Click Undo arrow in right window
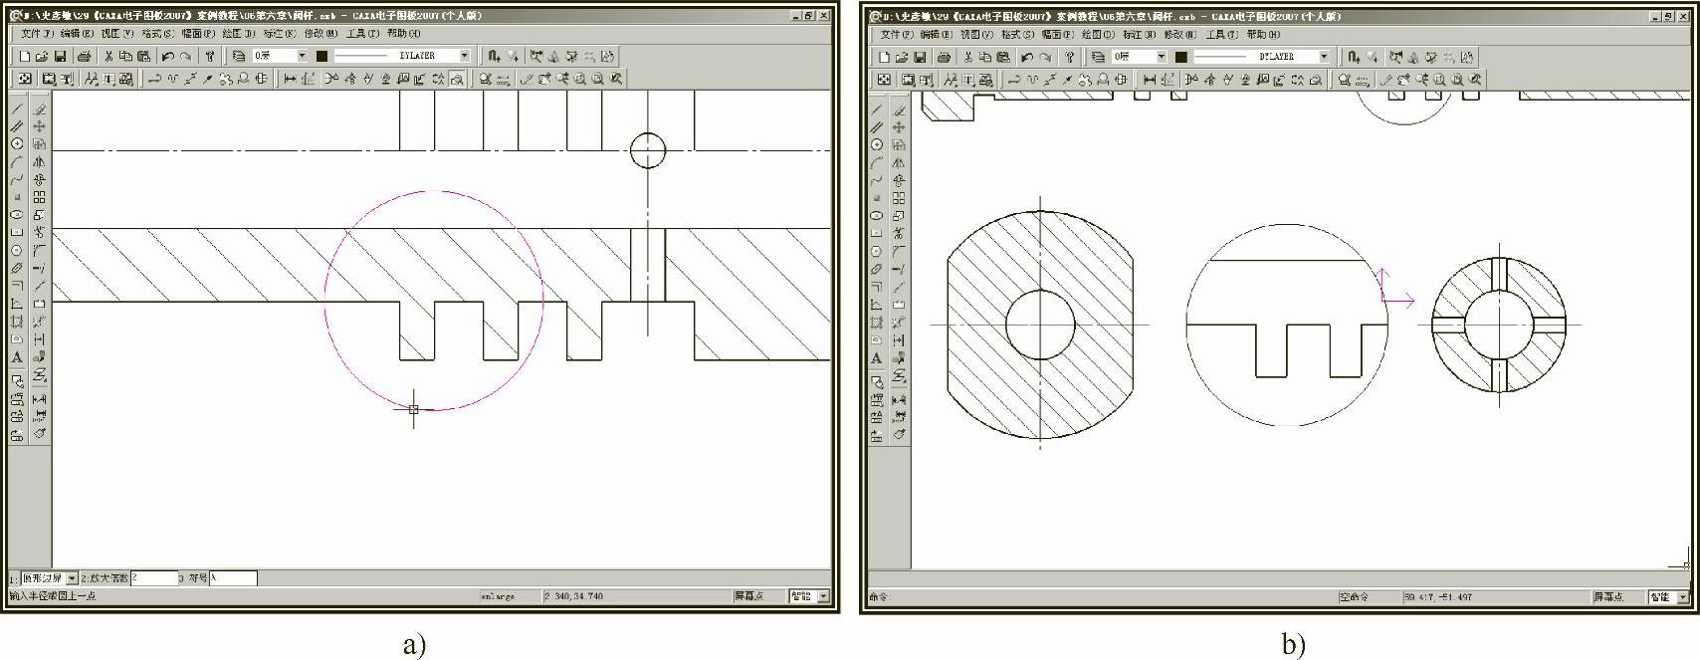This screenshot has height=660, width=1700. coord(1027,57)
